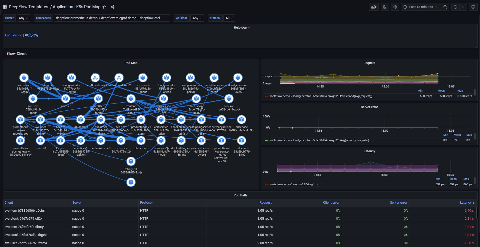Share the dashboard via share icon
The height and width of the screenshot is (247, 480).
click(112, 7)
